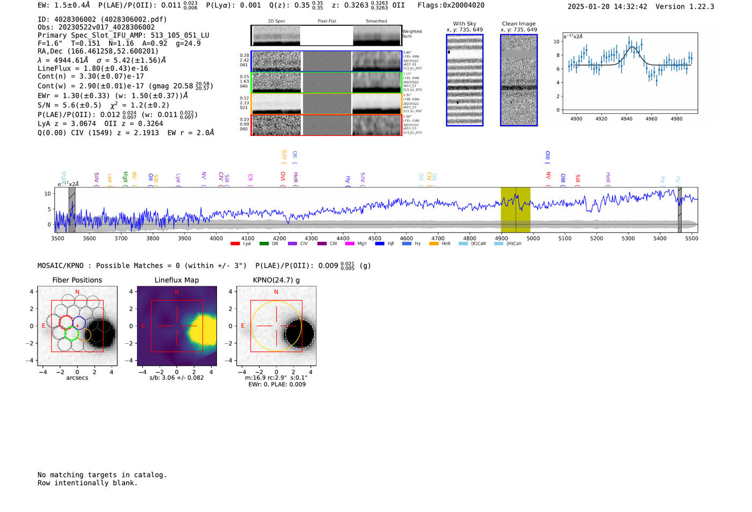Click the hatched gray band near 5460 Å
Viewport: 752px width, 512px height.
point(679,210)
